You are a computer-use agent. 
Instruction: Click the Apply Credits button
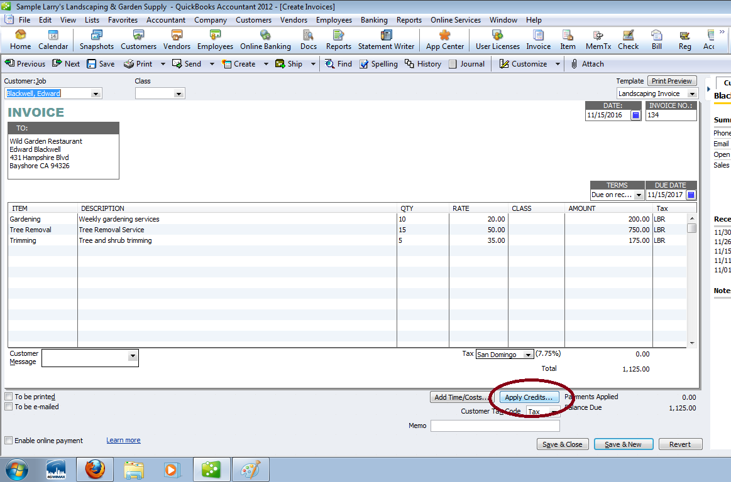tap(529, 397)
